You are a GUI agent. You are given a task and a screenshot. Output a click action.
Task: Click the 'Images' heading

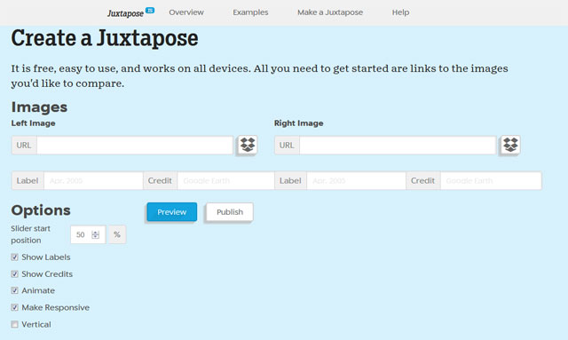click(39, 107)
